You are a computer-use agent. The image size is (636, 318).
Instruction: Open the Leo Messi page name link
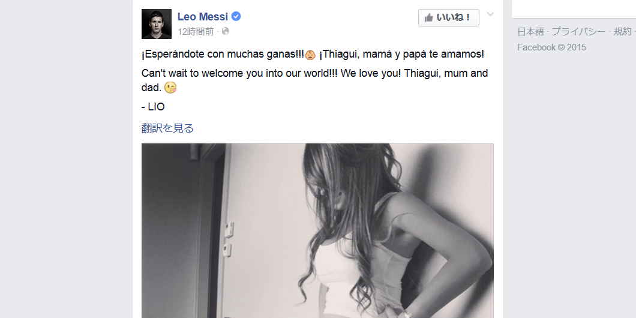click(203, 17)
